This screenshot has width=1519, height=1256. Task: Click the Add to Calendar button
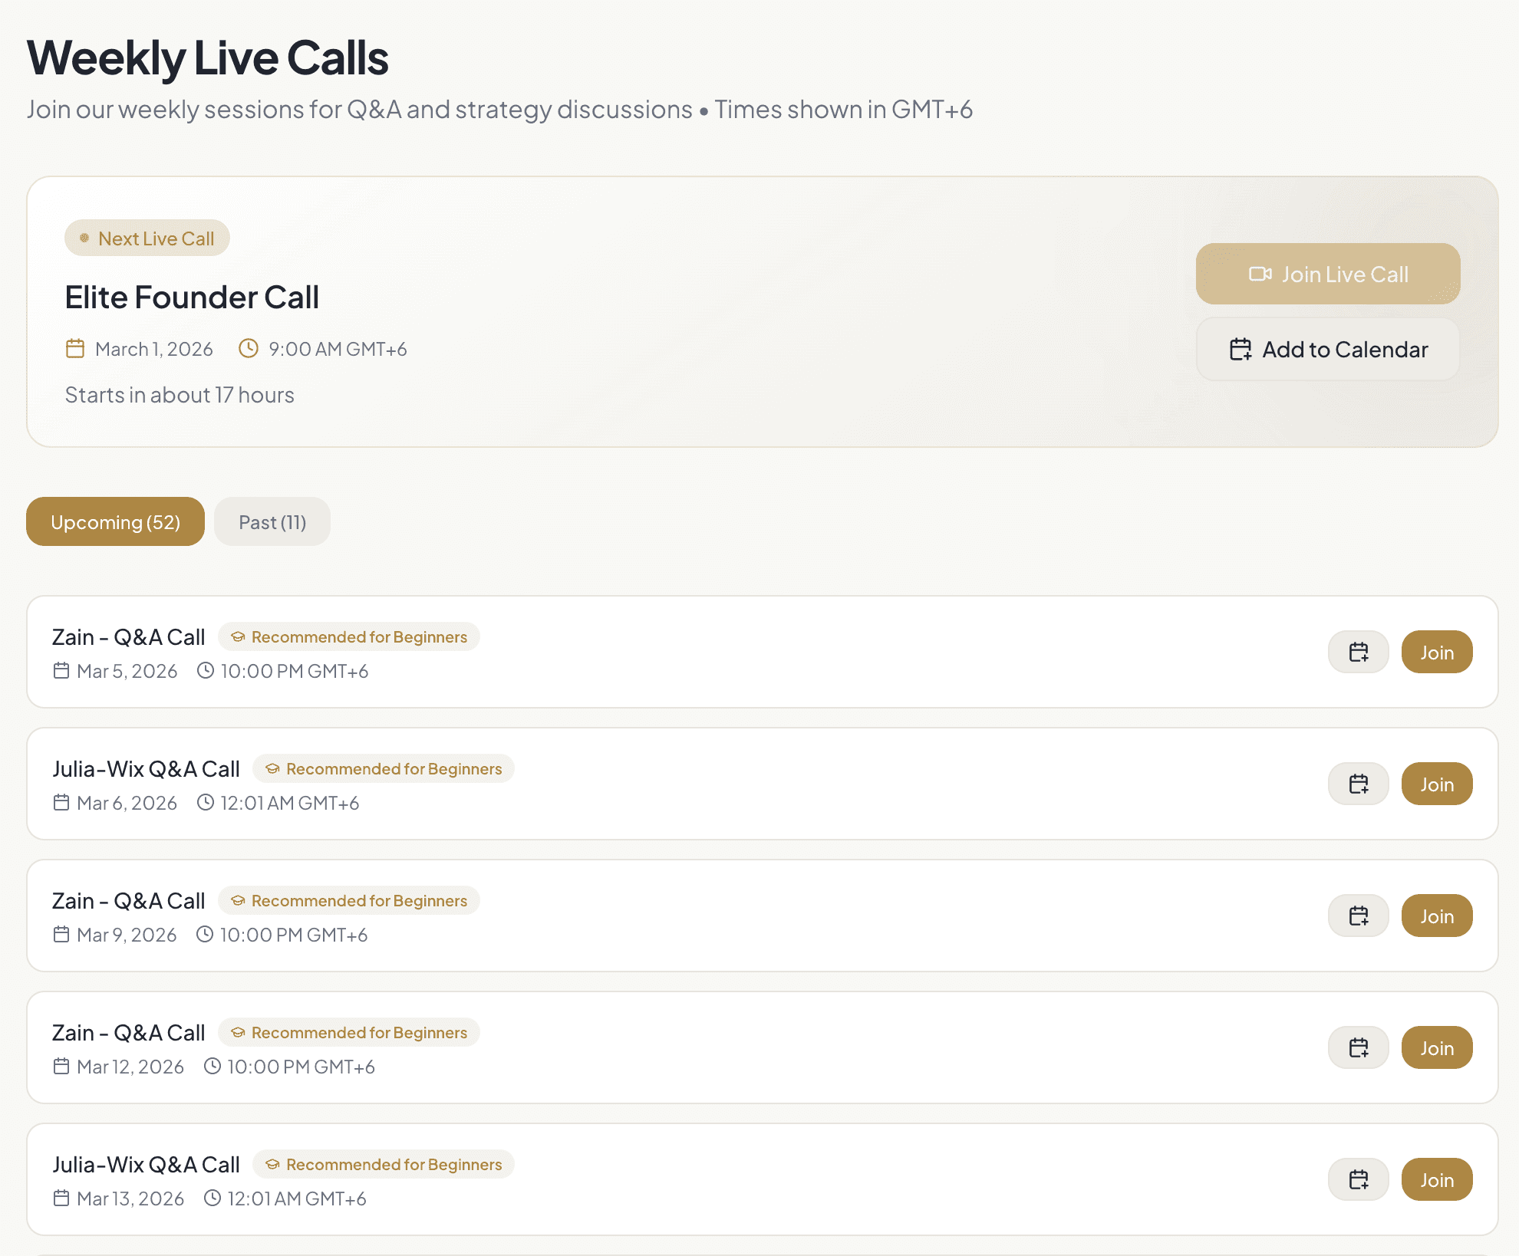tap(1327, 350)
